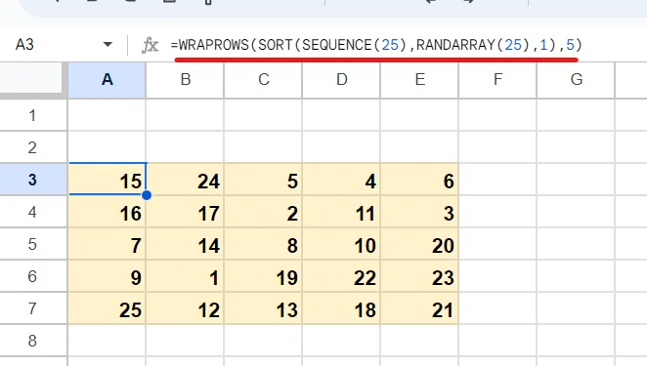Select the cell containing 17
This screenshot has height=366, width=647.
pos(186,212)
